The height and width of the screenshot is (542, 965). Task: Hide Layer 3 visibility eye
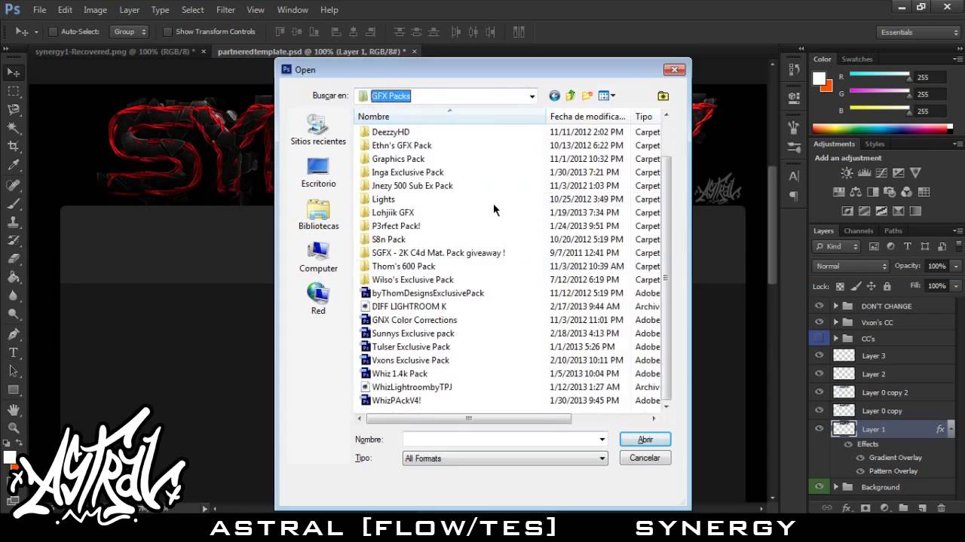pyautogui.click(x=819, y=355)
